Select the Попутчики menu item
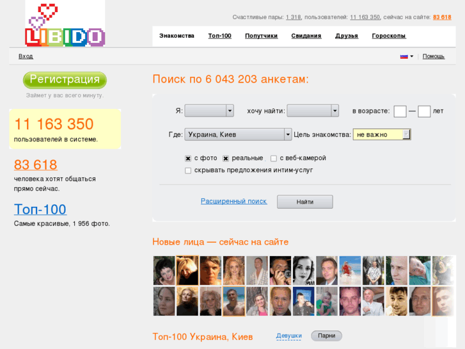 point(261,36)
